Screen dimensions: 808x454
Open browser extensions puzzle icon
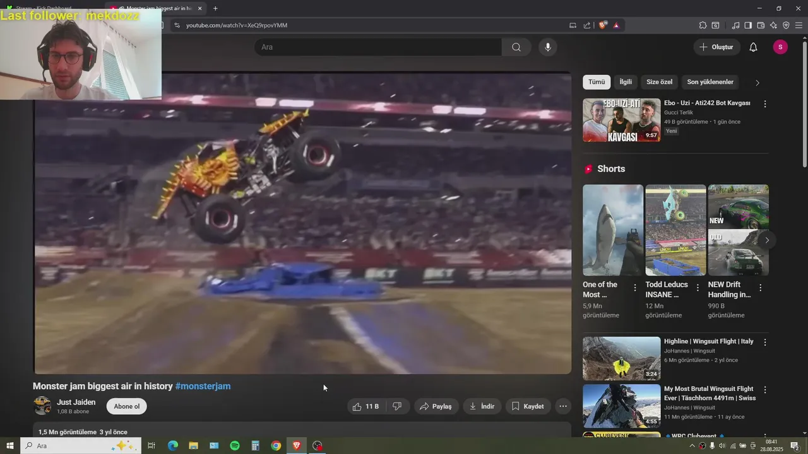(703, 25)
